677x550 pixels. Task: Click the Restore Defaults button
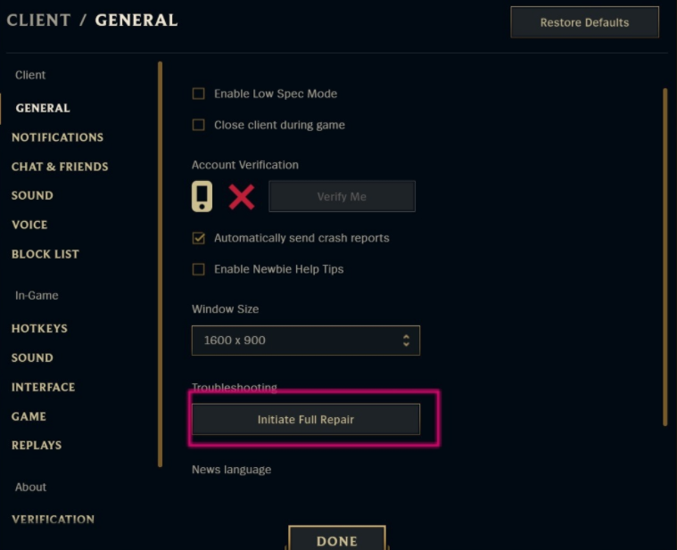coord(584,22)
